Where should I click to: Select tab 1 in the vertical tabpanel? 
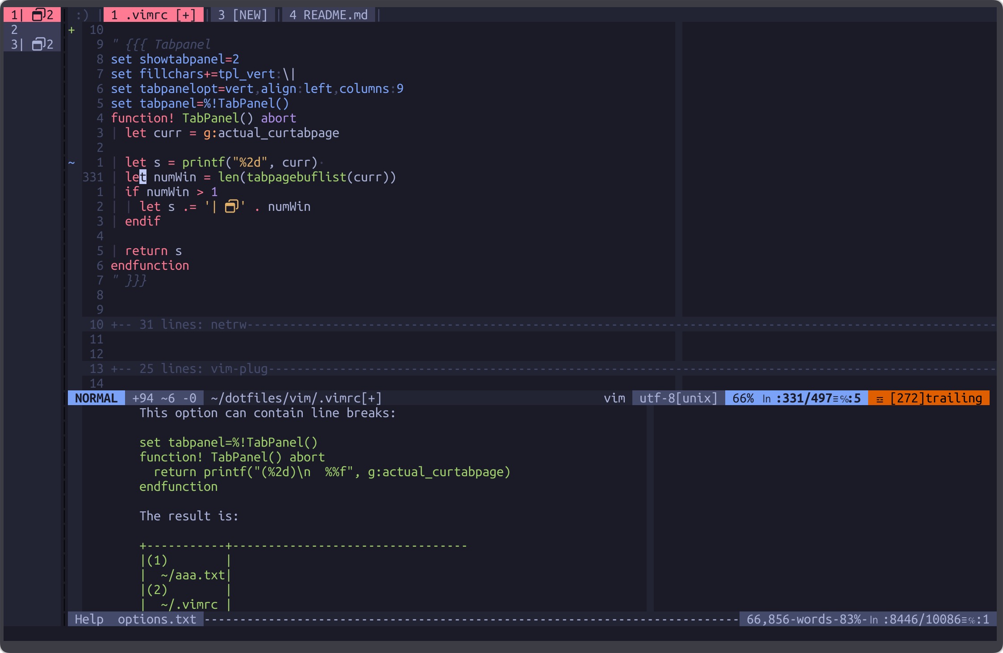pyautogui.click(x=32, y=15)
